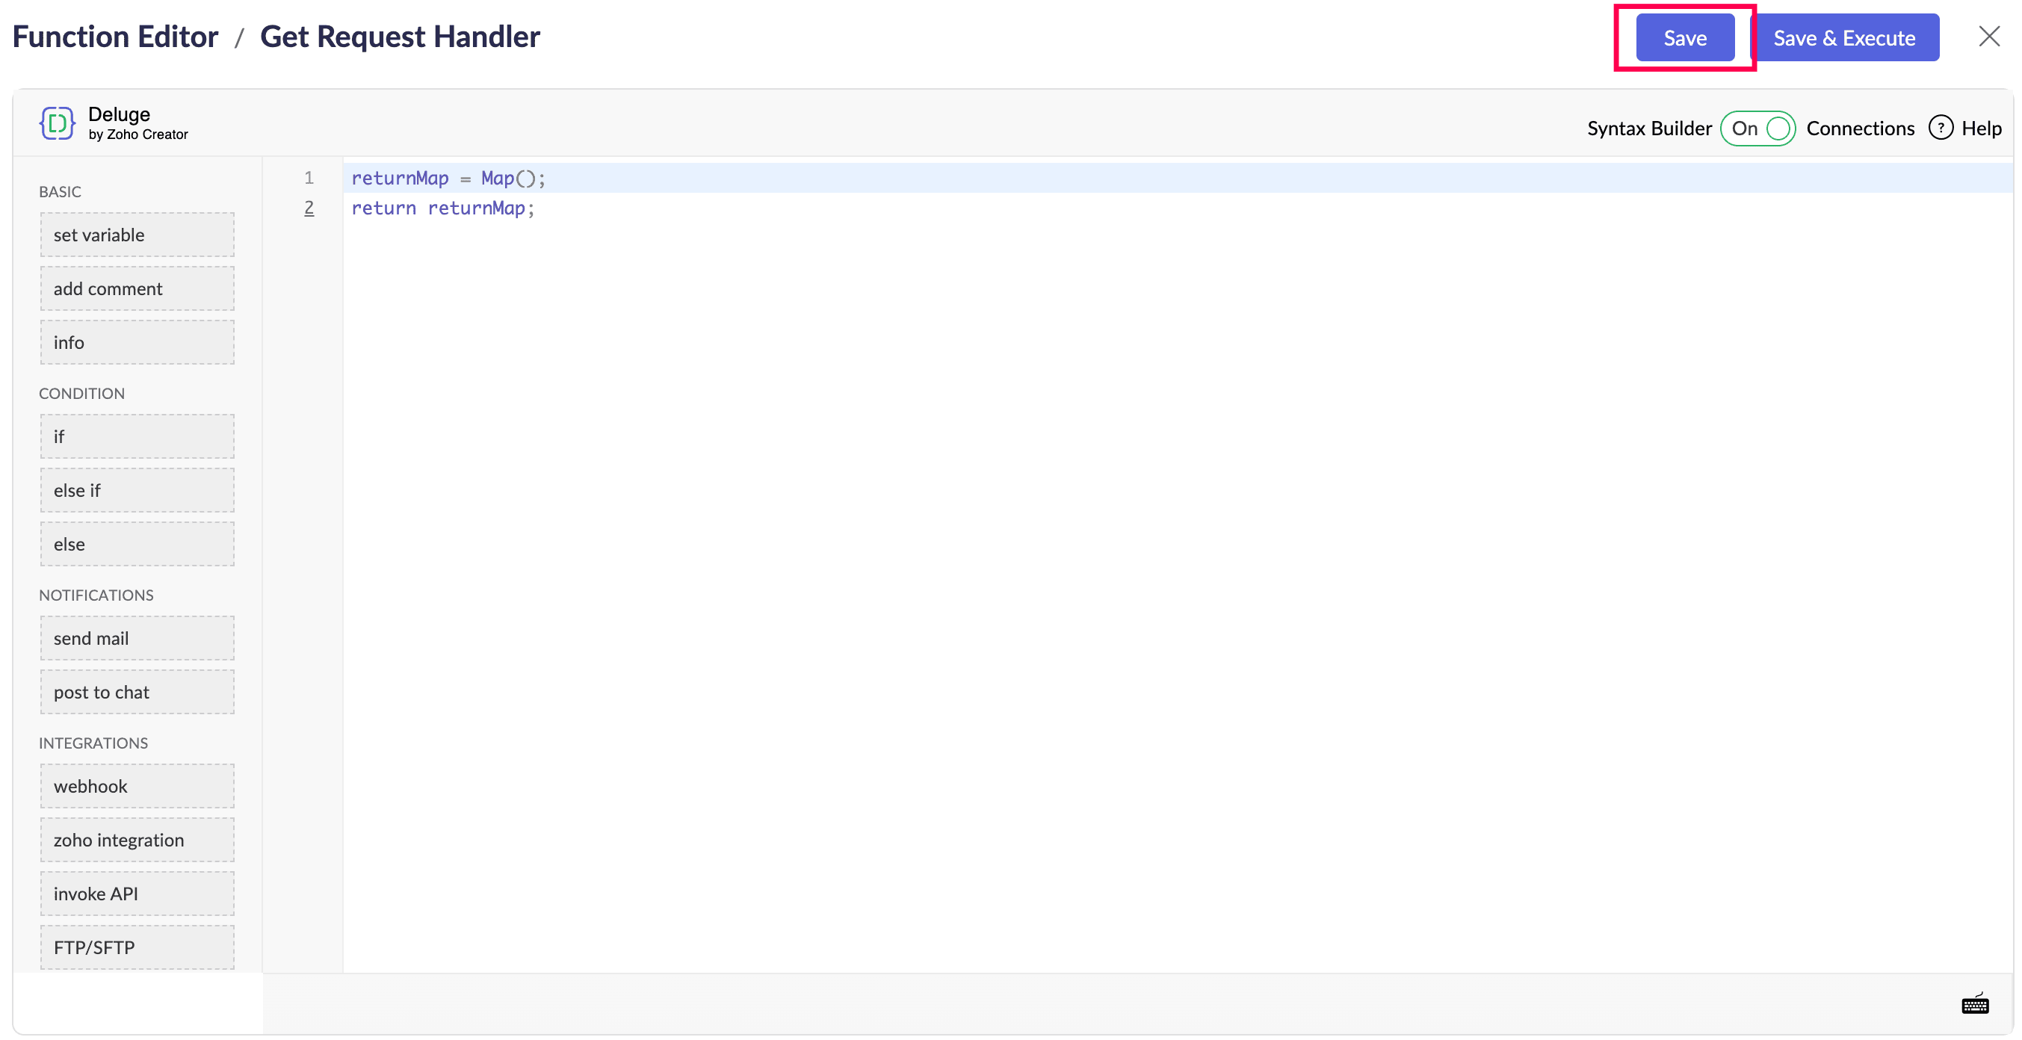Click the return returnMap; code line

(442, 208)
